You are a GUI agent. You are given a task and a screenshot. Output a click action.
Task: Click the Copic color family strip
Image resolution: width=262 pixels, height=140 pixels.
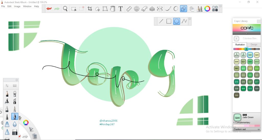point(247,49)
